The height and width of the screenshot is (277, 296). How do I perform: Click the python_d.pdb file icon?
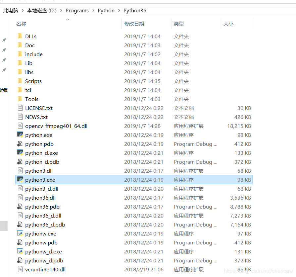[20, 162]
